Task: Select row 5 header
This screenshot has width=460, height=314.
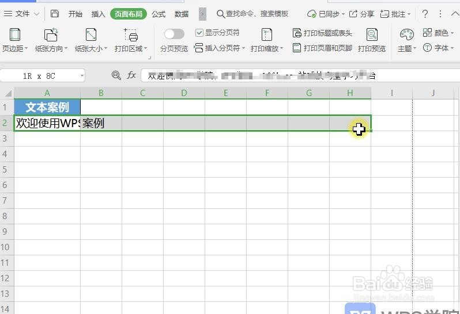Action: (7, 170)
